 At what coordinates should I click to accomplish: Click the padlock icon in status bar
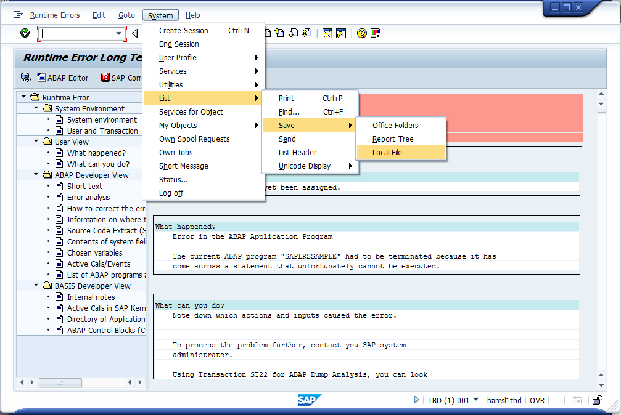(597, 400)
